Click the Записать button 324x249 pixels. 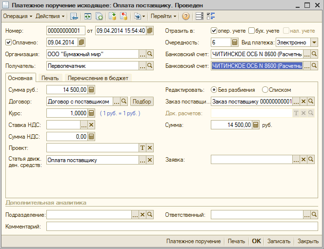[x=279, y=241]
